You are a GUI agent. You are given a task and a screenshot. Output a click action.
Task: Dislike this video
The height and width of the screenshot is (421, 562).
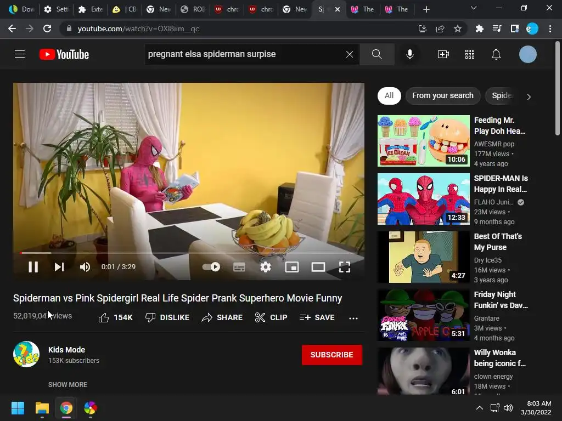167,317
